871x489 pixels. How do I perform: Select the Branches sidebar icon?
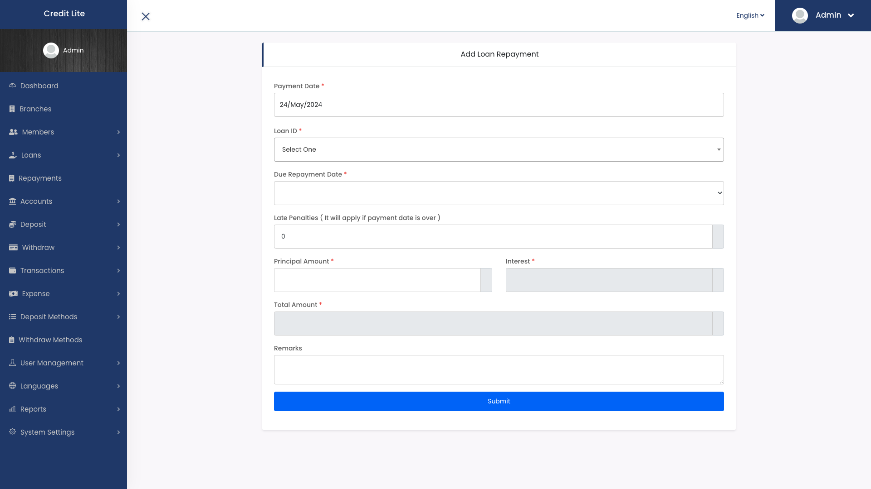coord(12,109)
